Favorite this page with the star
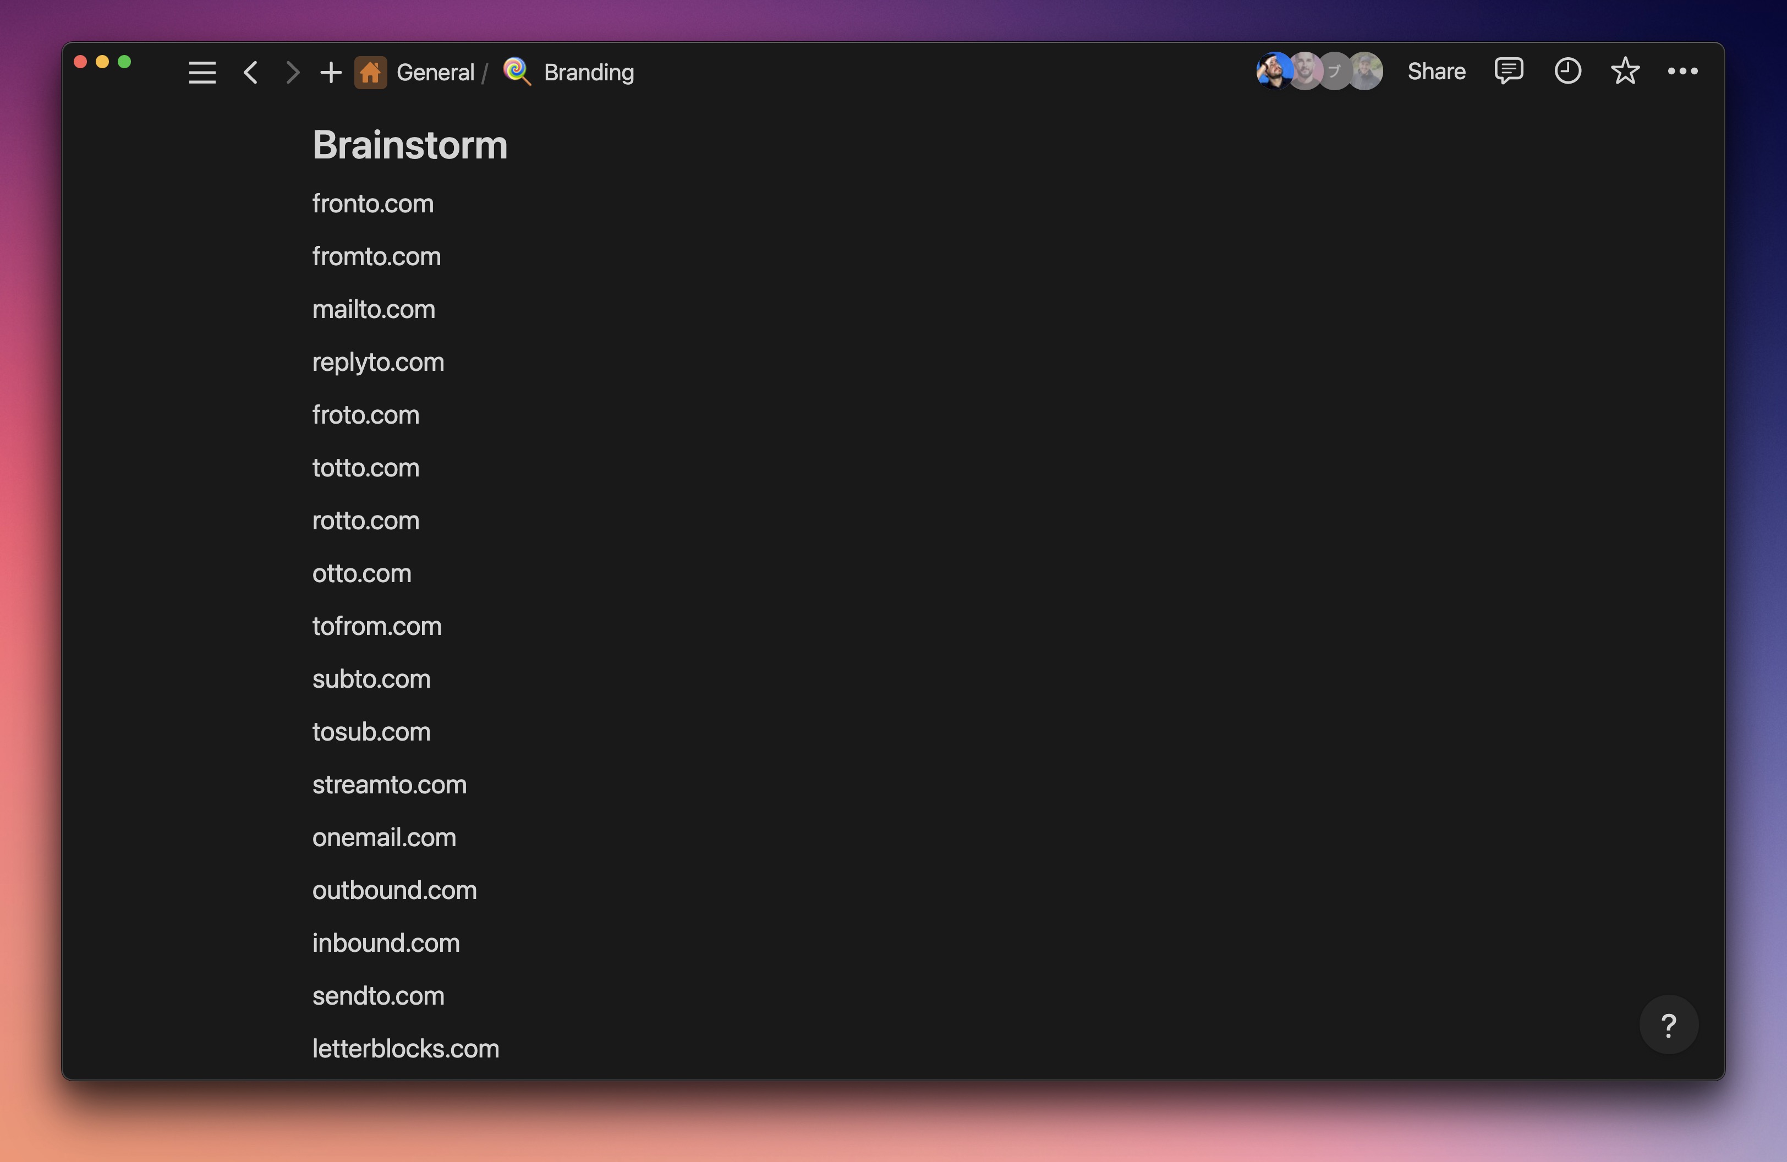 (1625, 70)
